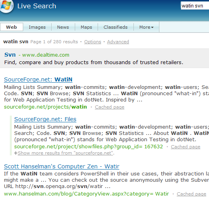Open the Advanced search link

pos(118,42)
